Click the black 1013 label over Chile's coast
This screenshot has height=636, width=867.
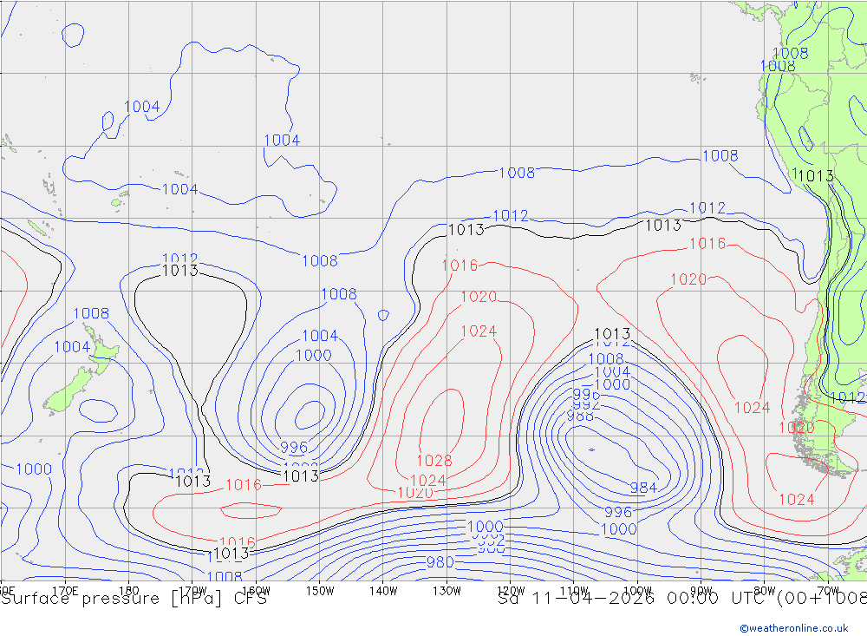(816, 176)
